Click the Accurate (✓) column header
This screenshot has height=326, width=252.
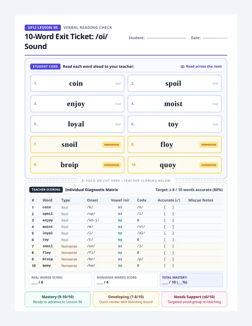(169, 200)
